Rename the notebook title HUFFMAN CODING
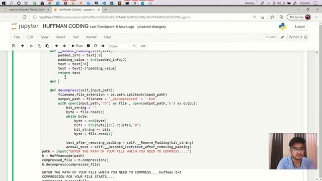 tap(65, 26)
